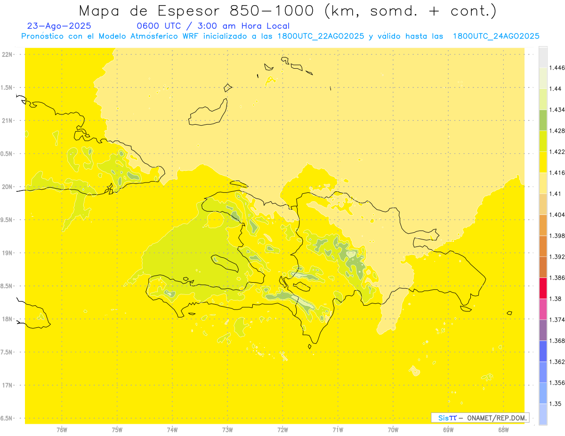Click the '69W' longitude label

448,430
